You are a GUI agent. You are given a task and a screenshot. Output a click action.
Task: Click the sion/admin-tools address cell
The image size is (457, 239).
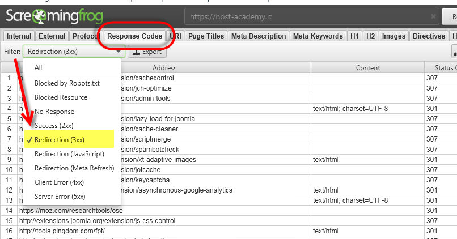pos(146,99)
